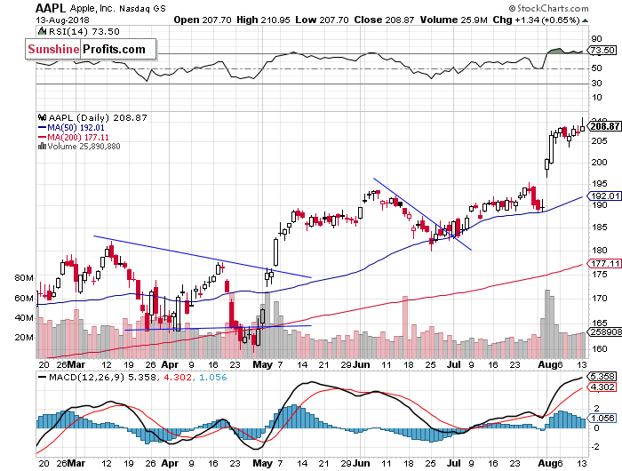Screen dimensions: 622x471
Task: Click the 'MACD(12,26,9) 5.358' legend text
Action: [x=102, y=378]
